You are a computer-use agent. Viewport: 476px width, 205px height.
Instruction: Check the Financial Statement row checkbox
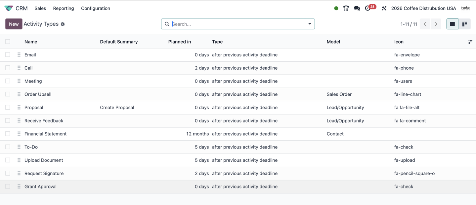[x=8, y=134]
